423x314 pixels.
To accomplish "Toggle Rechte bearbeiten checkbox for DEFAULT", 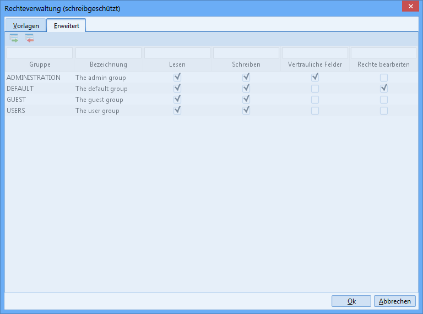I will click(384, 88).
